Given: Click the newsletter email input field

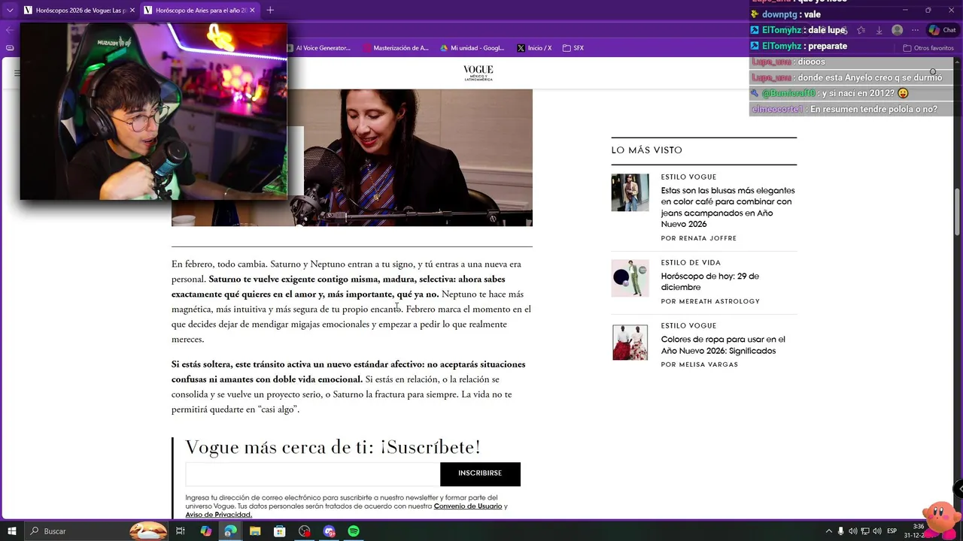Looking at the screenshot, I should pos(312,474).
